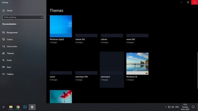Open the Fonts page
Screen dimensions: 198x111
(9, 60)
